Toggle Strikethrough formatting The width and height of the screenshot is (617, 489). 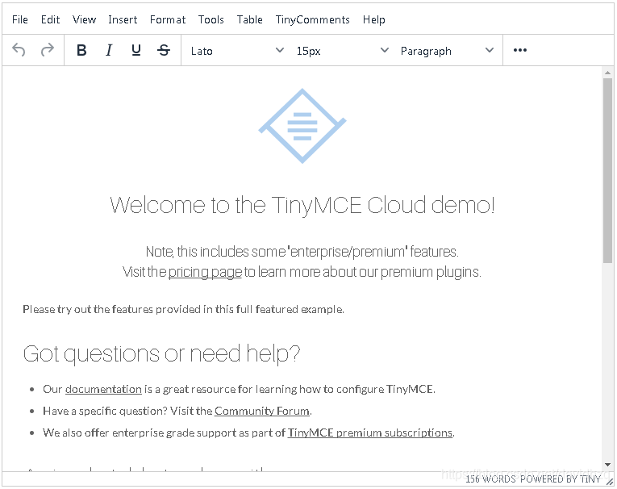click(x=164, y=50)
